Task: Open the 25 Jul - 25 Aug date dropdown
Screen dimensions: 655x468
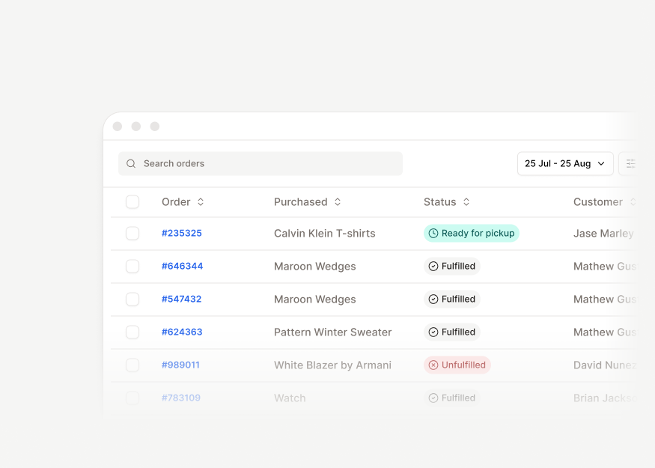Action: point(565,163)
